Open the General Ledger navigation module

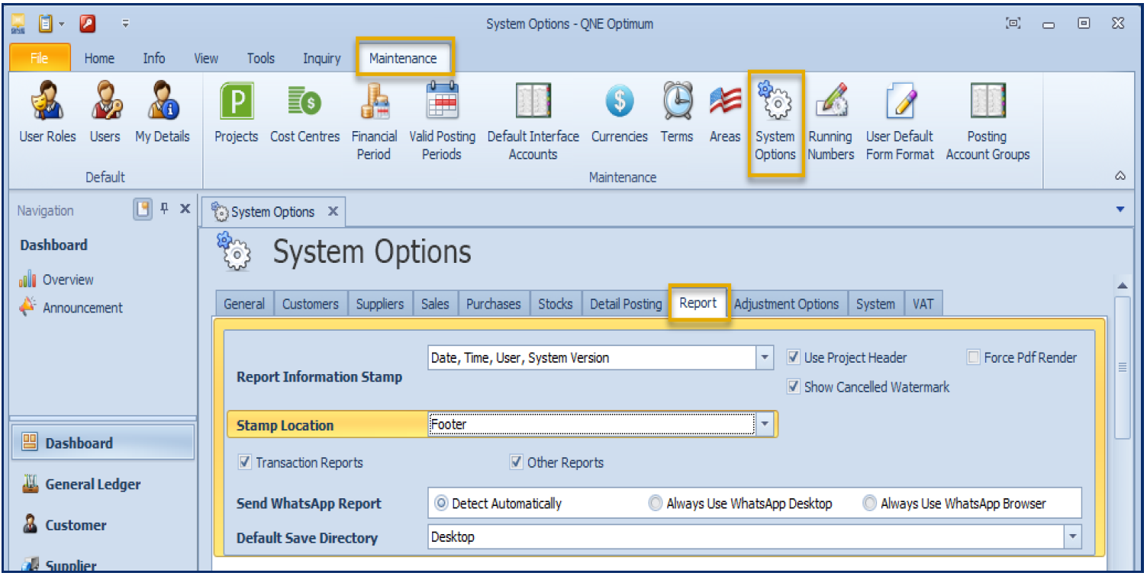pyautogui.click(x=102, y=484)
